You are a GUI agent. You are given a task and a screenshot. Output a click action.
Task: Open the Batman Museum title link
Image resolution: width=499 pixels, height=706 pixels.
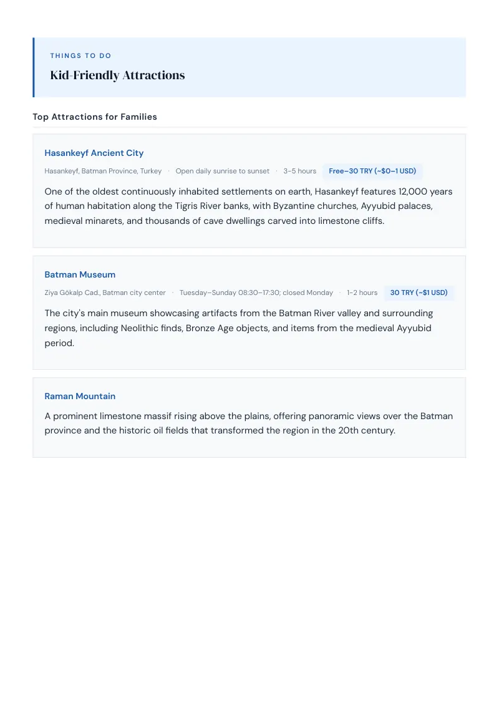[x=80, y=274]
